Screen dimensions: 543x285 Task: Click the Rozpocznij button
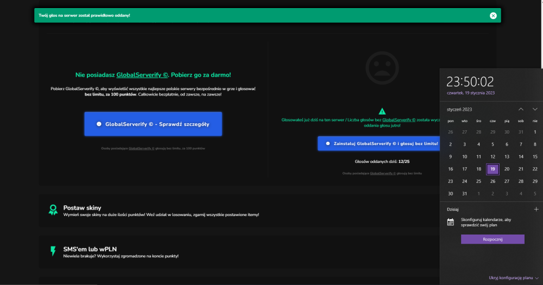tap(493, 239)
